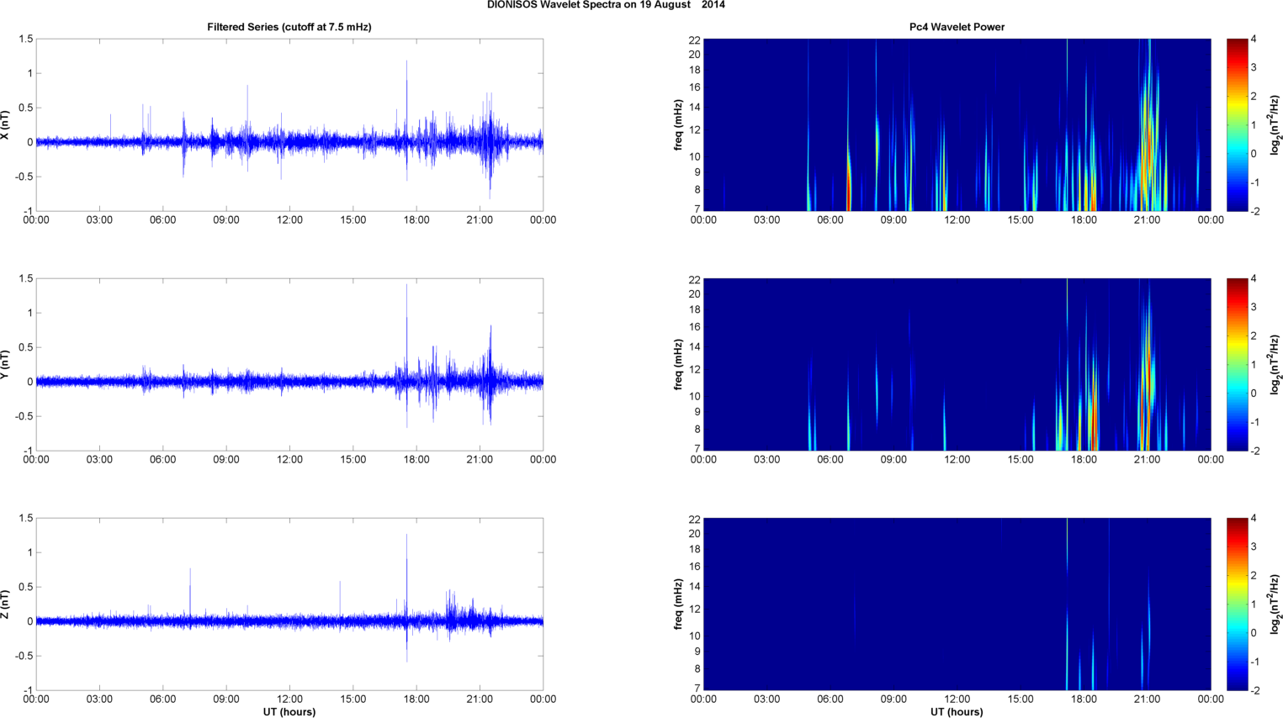1283x718 pixels.
Task: Click the 'UT (hours)' label under Z spectrogram
Action: tap(957, 712)
